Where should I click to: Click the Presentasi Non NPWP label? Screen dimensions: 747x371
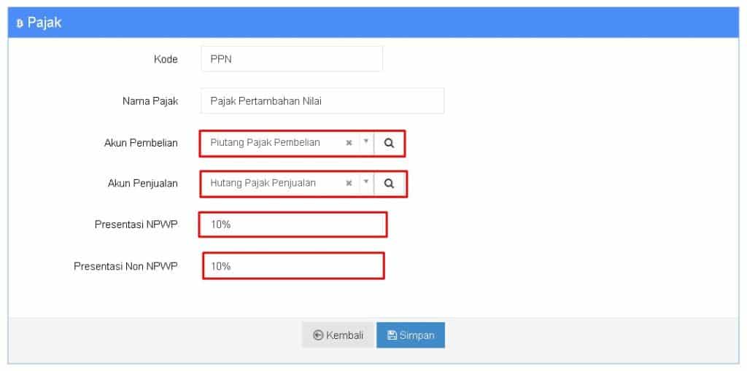click(x=125, y=266)
